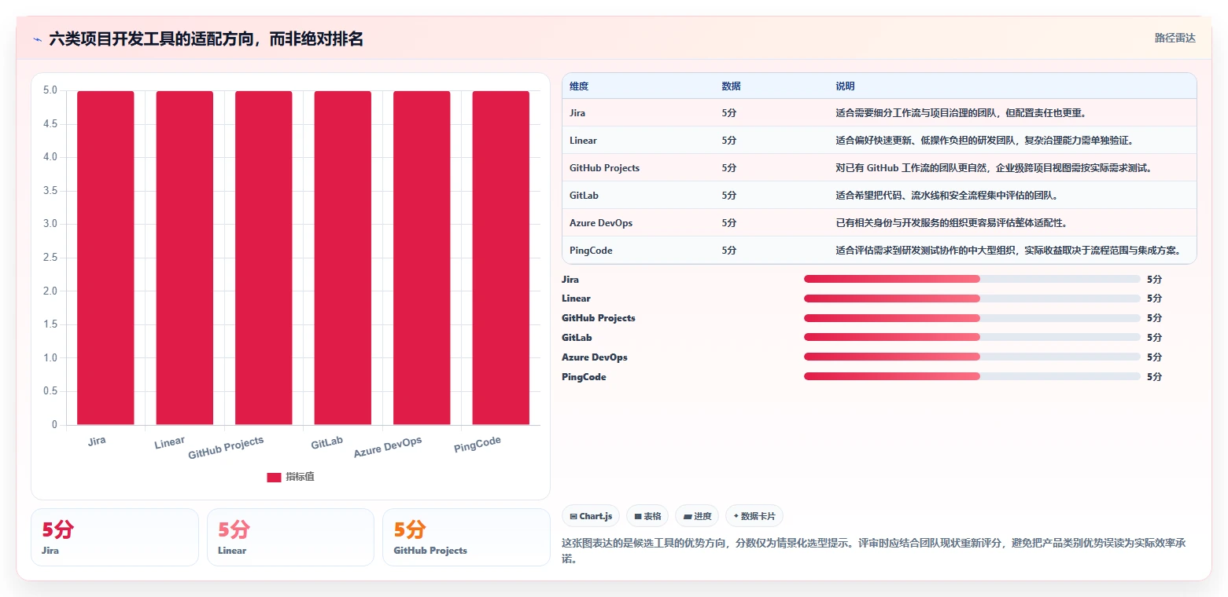Click the Linear progress bar
This screenshot has width=1228, height=597.
[x=972, y=298]
